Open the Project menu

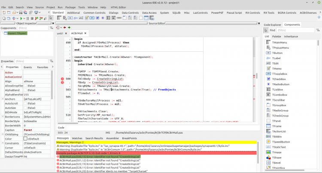click(x=51, y=7)
